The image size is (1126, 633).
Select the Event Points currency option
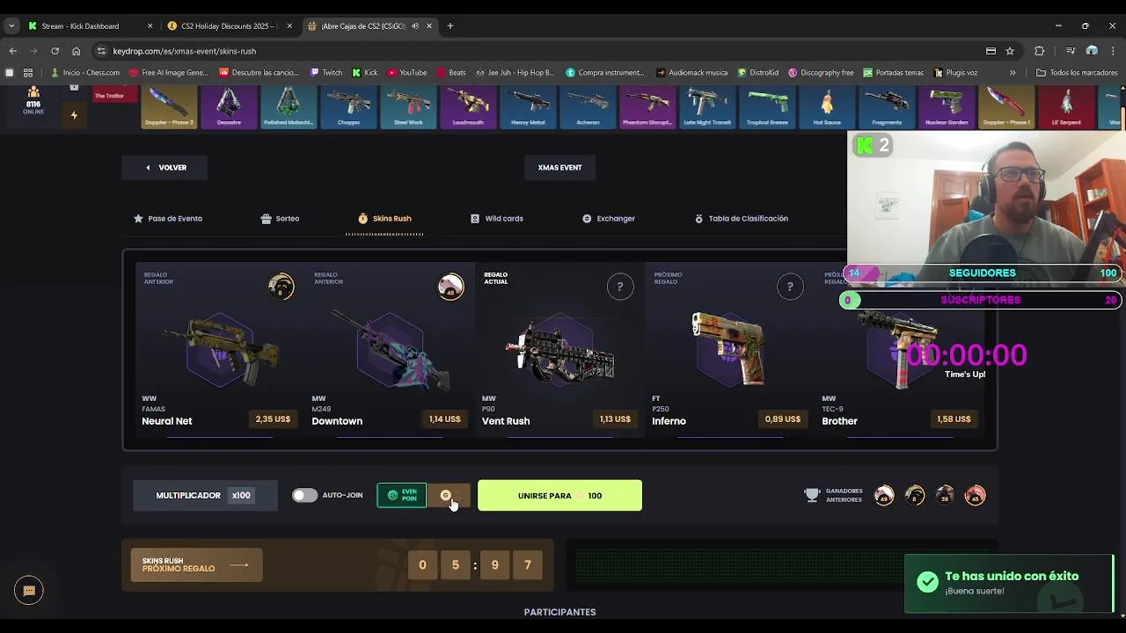(402, 496)
